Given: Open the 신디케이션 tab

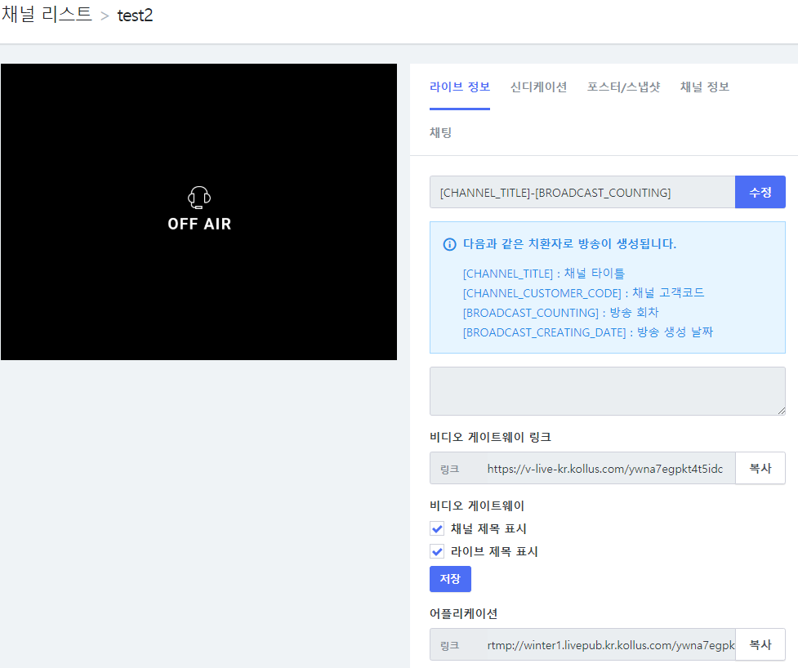Looking at the screenshot, I should point(538,87).
